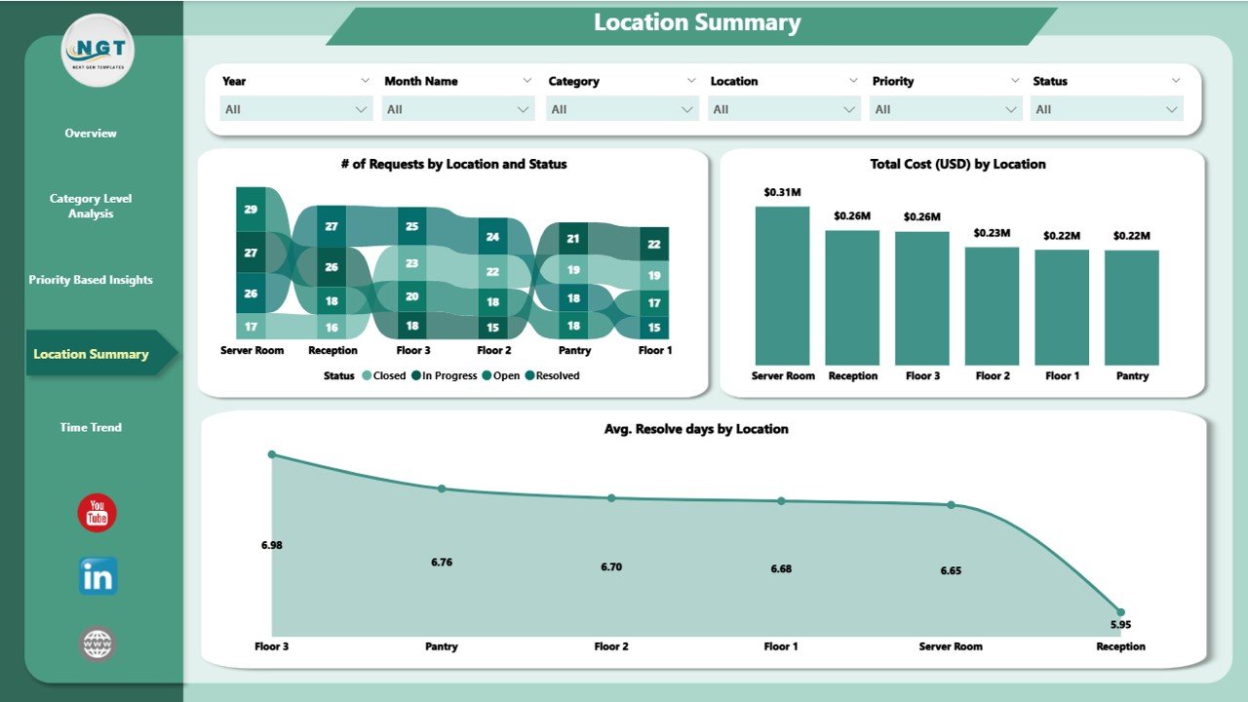Expand chevron beside Location header
Image resolution: width=1248 pixels, height=702 pixels.
(852, 81)
